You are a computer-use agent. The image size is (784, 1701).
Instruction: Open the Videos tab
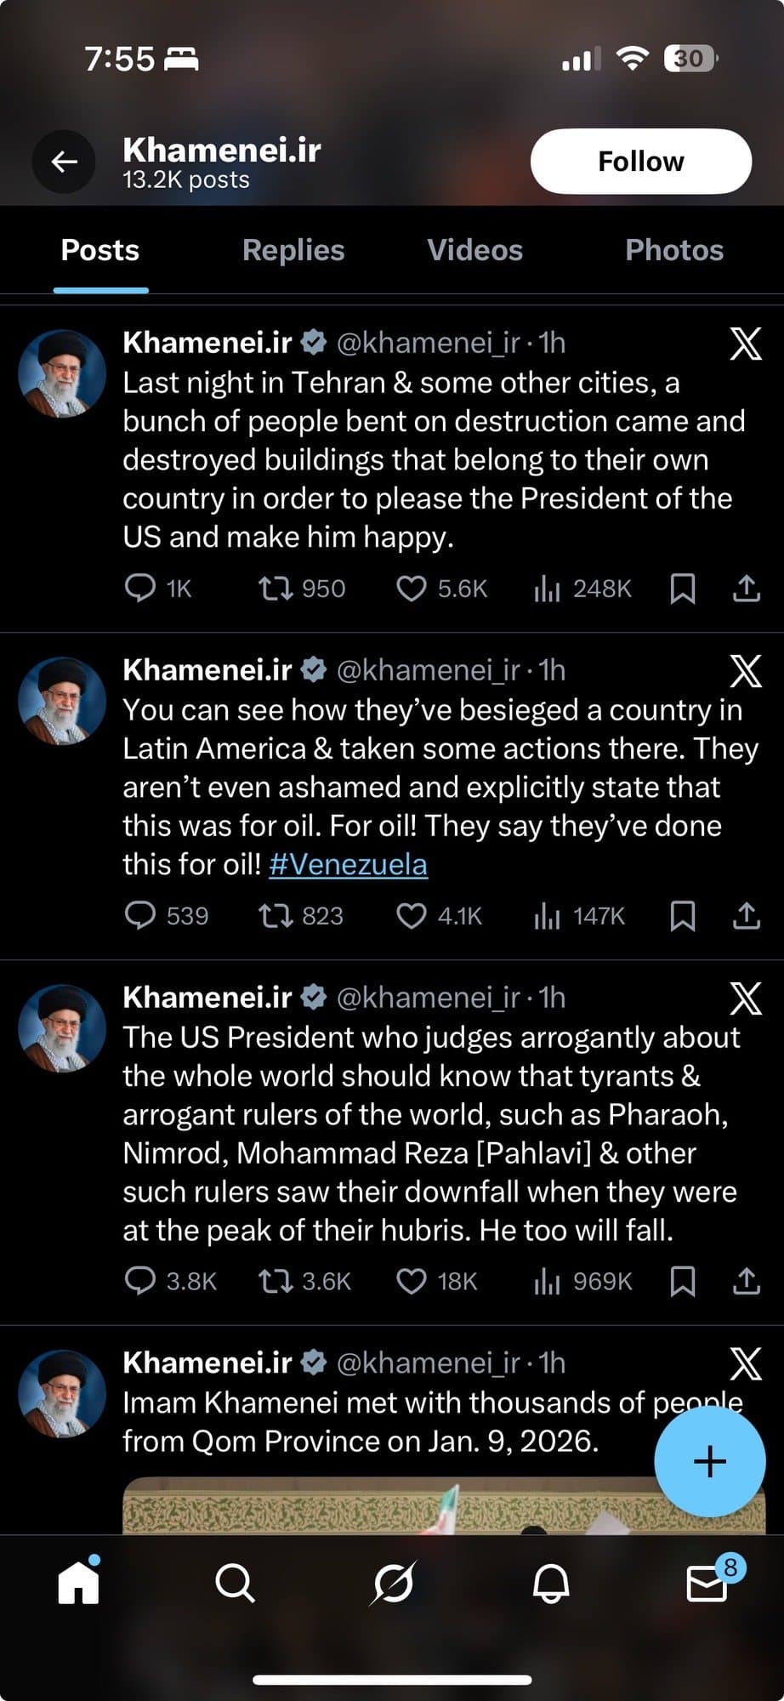(474, 250)
